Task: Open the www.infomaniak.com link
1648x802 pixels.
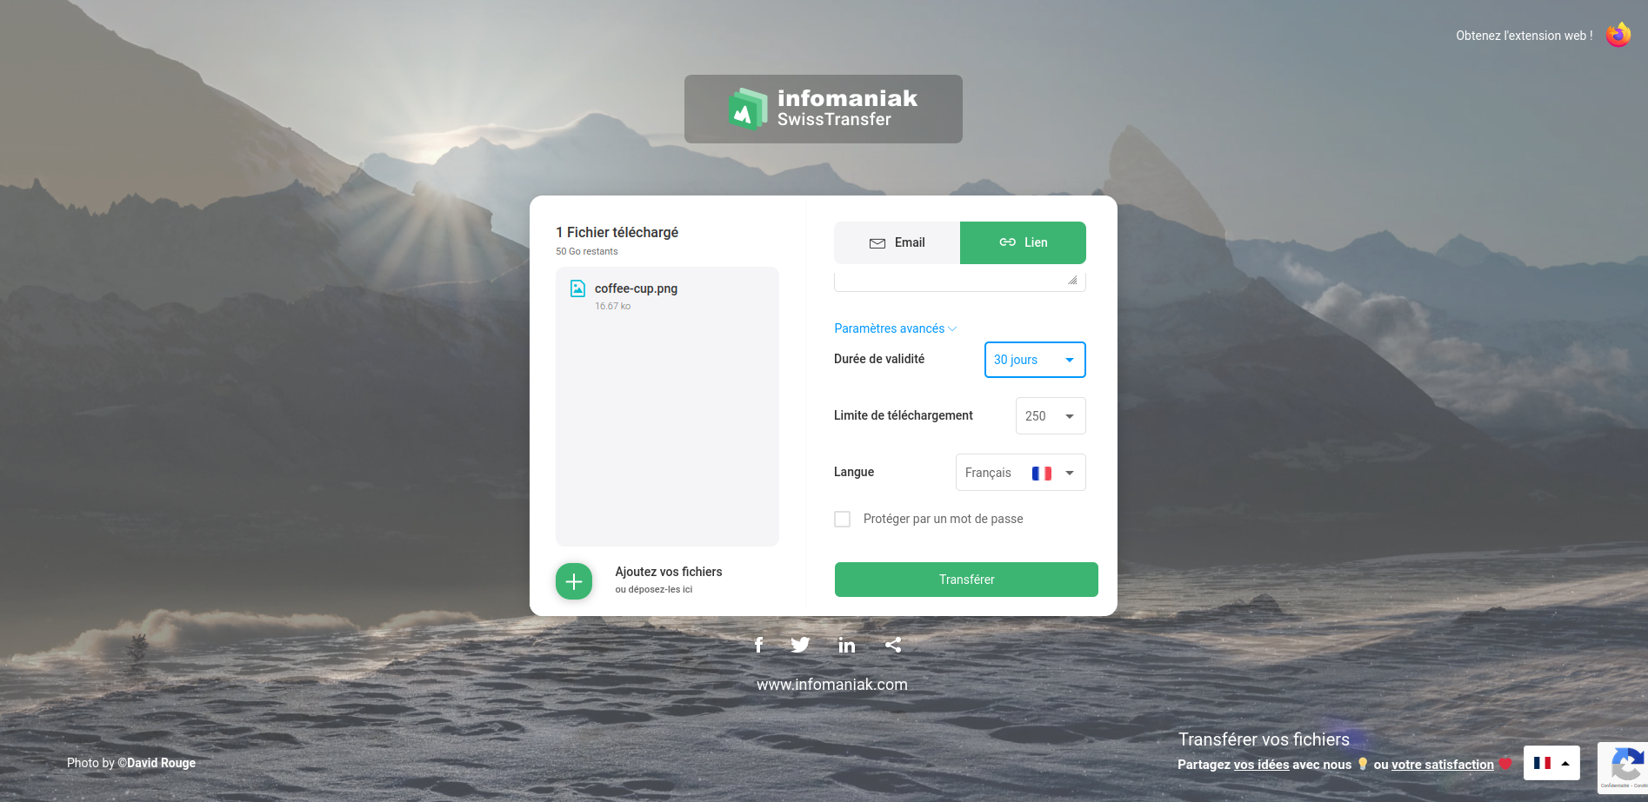Action: pos(832,685)
